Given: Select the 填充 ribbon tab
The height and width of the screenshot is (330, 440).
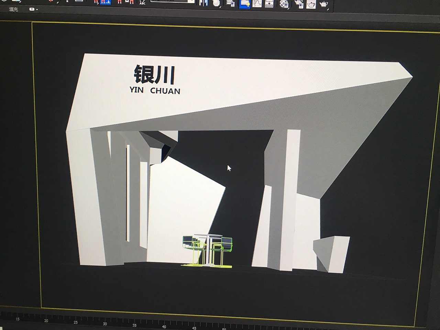Looking at the screenshot, I should pyautogui.click(x=14, y=9).
